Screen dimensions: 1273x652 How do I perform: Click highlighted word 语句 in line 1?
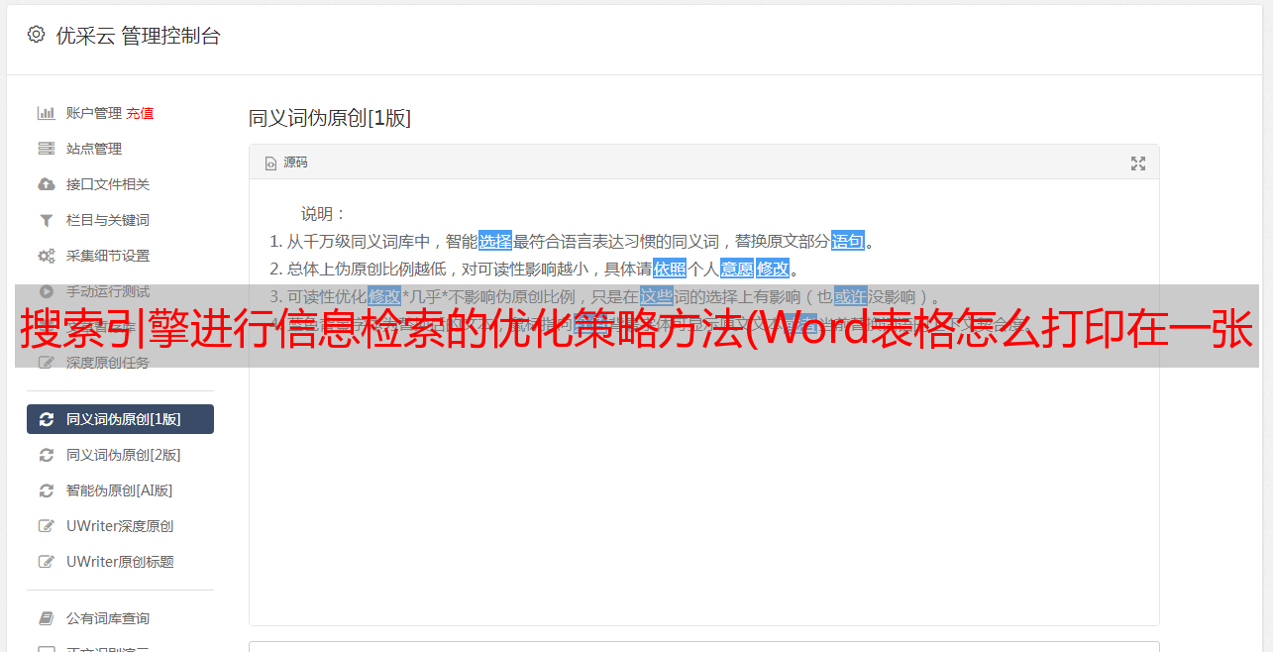[848, 241]
